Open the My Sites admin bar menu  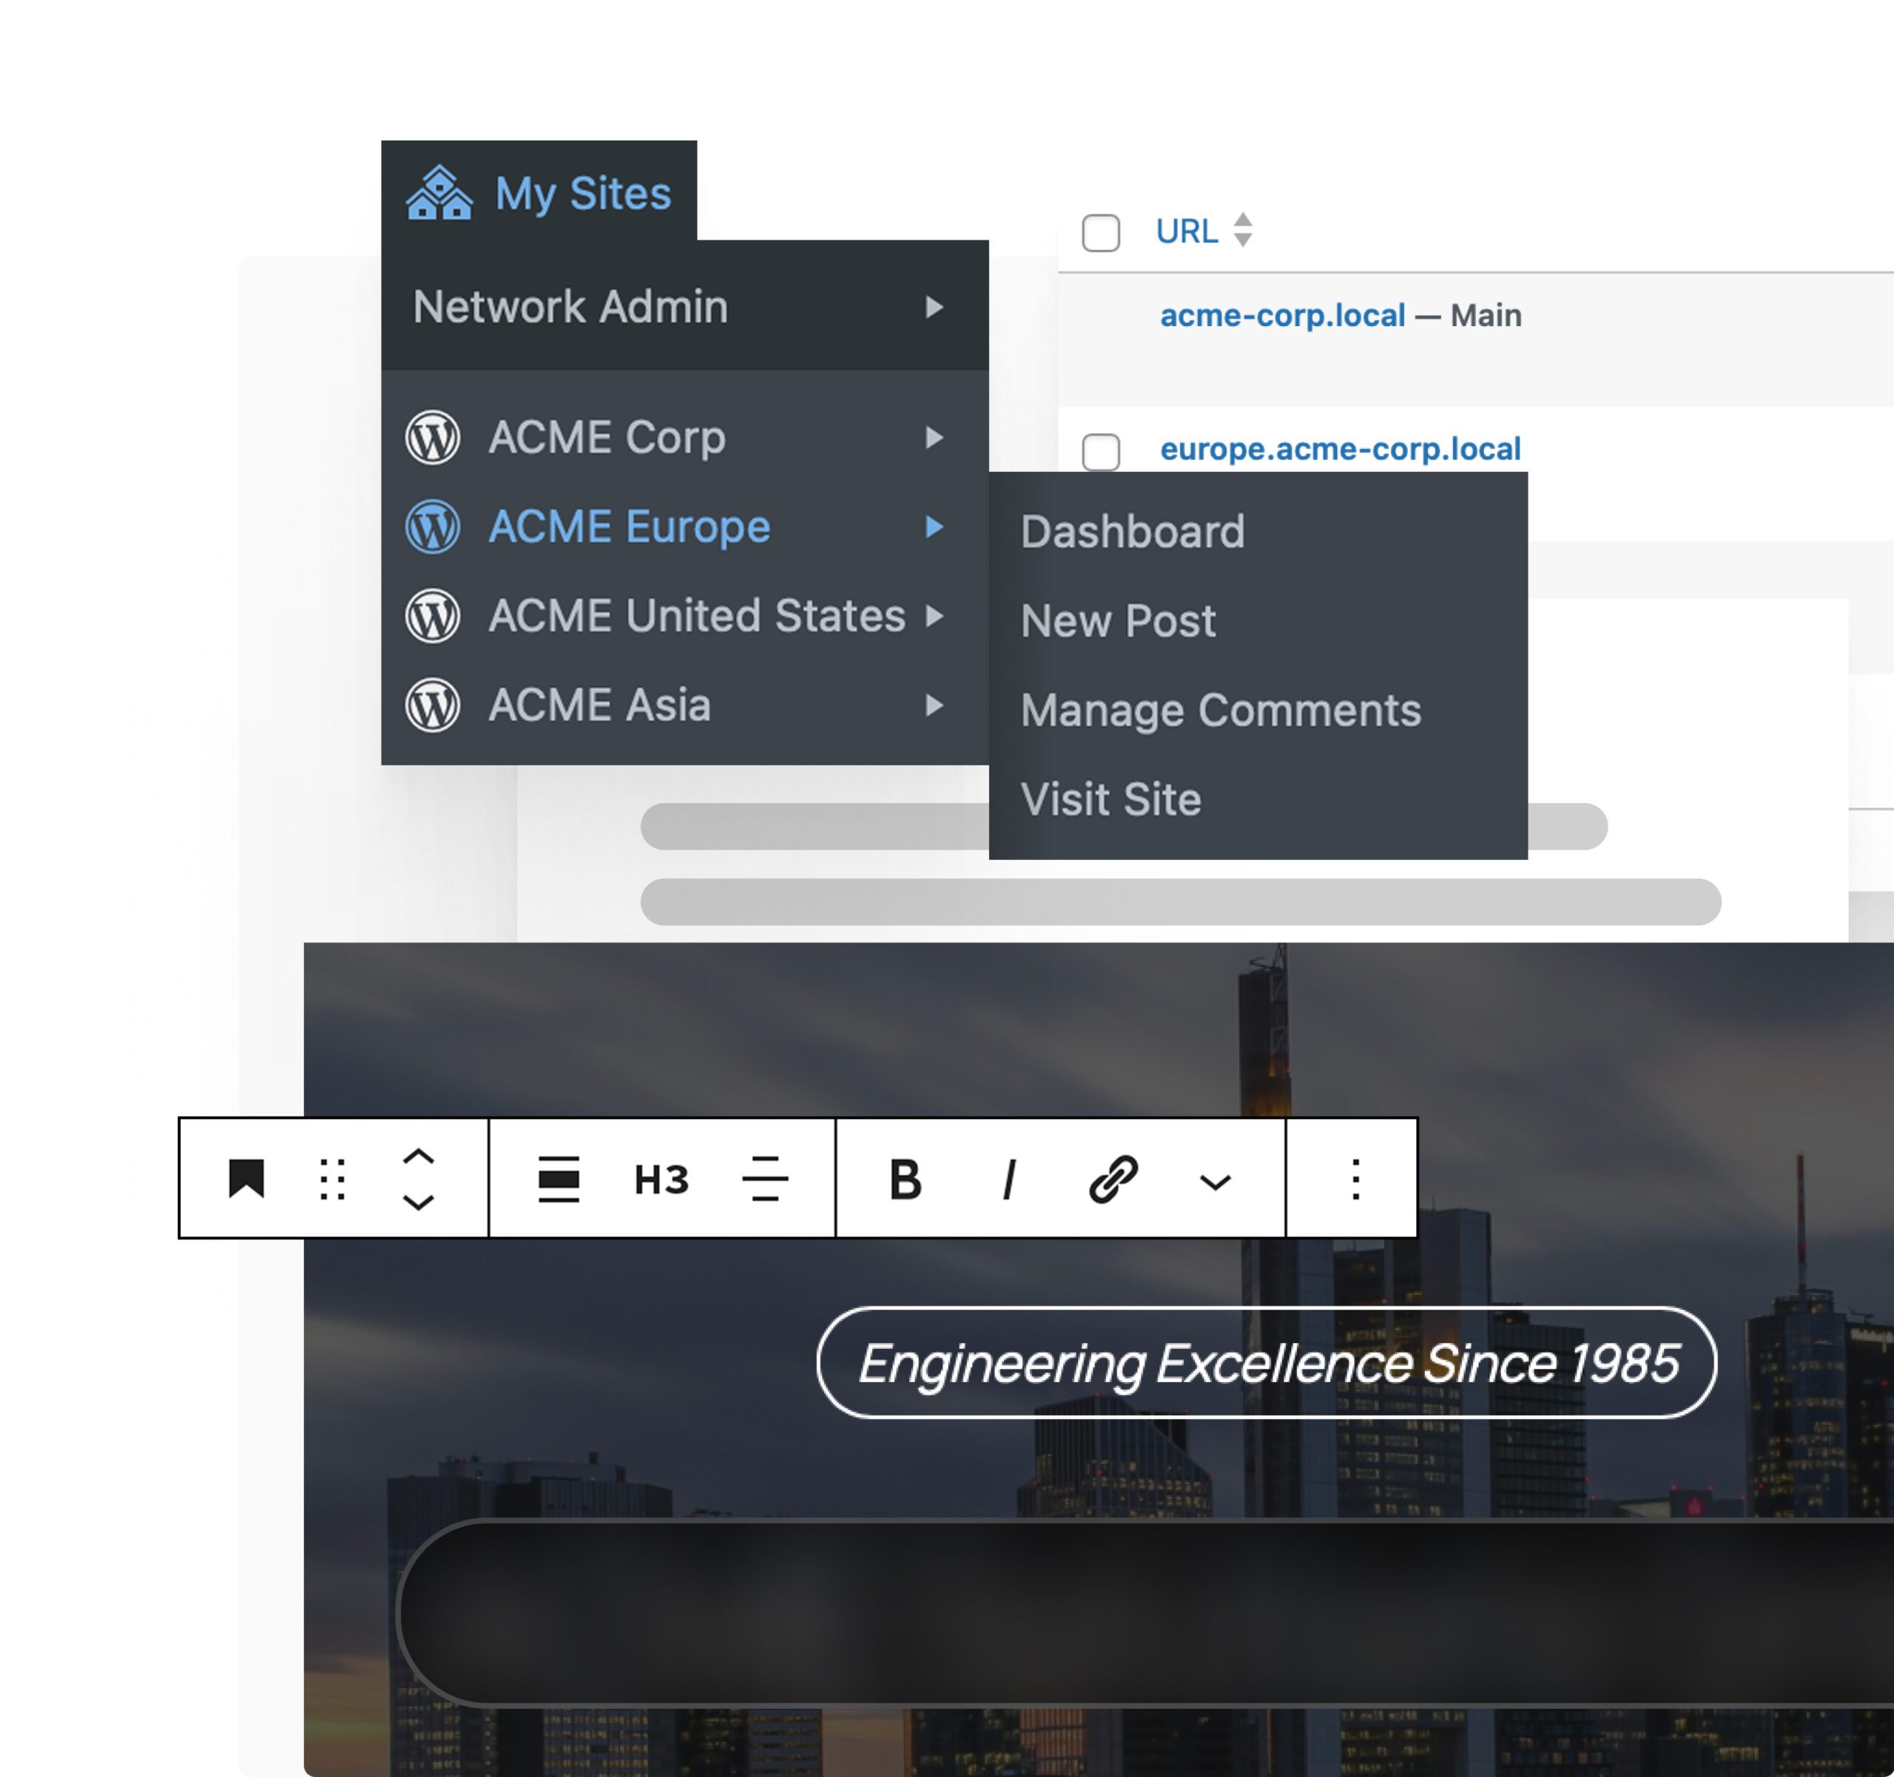(539, 192)
